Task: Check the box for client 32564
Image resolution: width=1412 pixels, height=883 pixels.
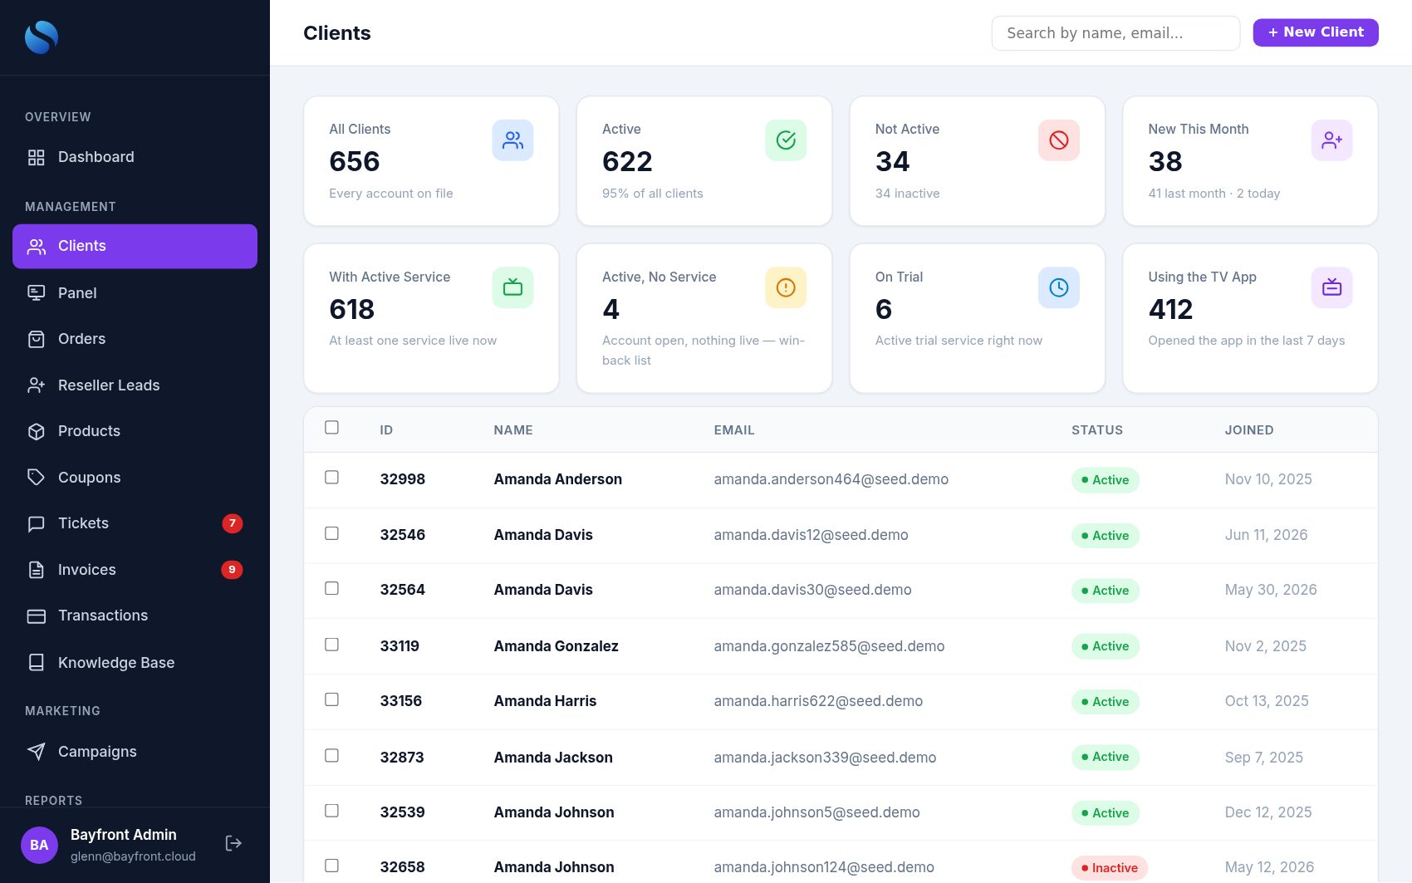Action: click(331, 588)
